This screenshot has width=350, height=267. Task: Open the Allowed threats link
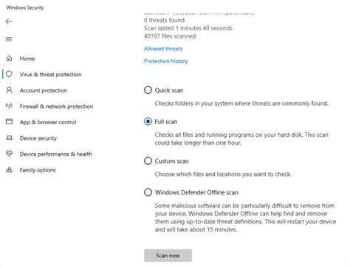click(x=163, y=49)
